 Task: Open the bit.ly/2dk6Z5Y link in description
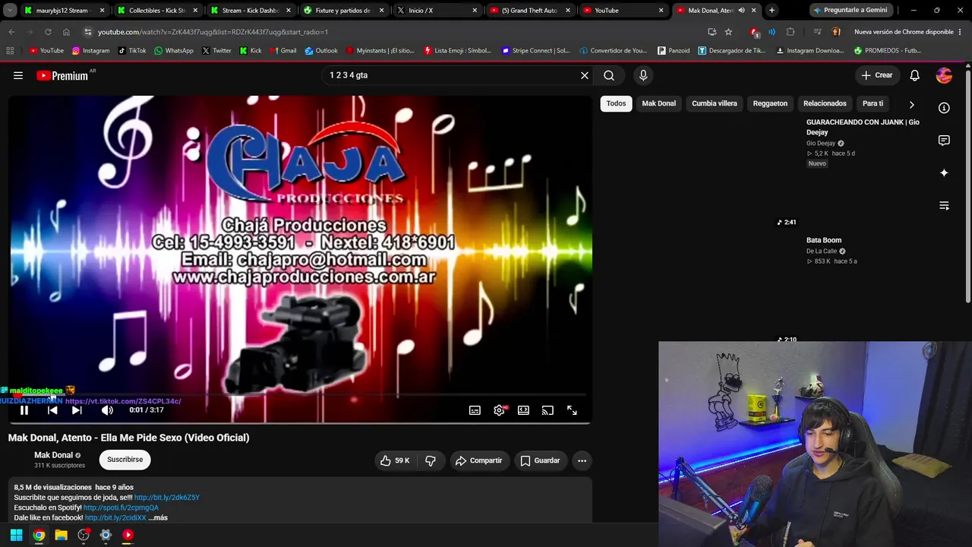click(167, 498)
